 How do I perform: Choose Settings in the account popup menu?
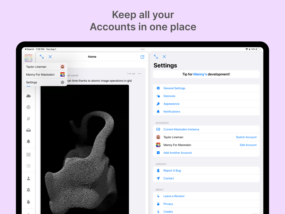point(45,82)
